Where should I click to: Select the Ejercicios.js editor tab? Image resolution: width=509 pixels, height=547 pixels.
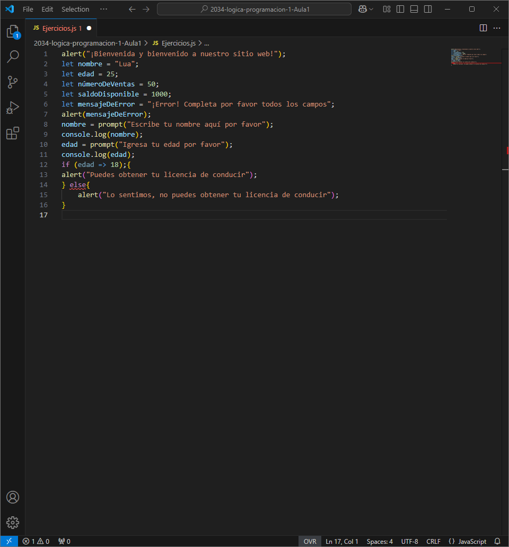coord(62,28)
